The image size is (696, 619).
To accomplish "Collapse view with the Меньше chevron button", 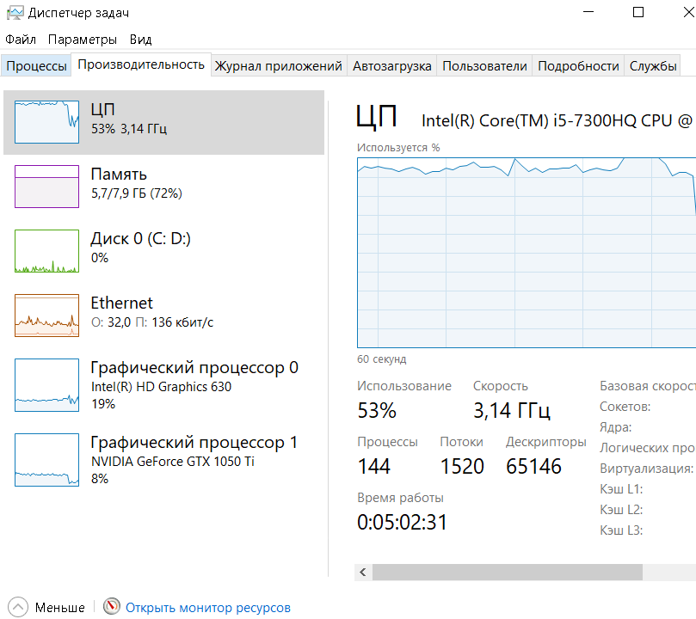I will pos(18,607).
